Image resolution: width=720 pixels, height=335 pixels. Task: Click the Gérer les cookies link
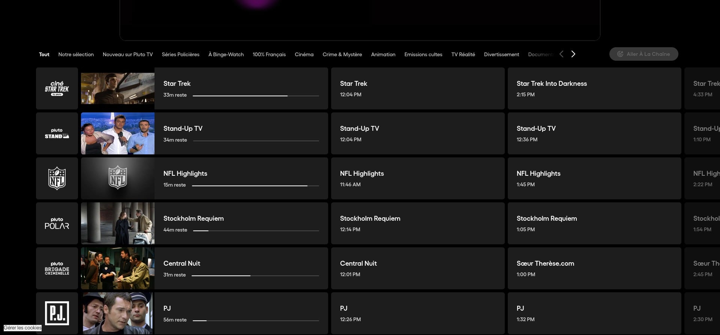[22, 328]
